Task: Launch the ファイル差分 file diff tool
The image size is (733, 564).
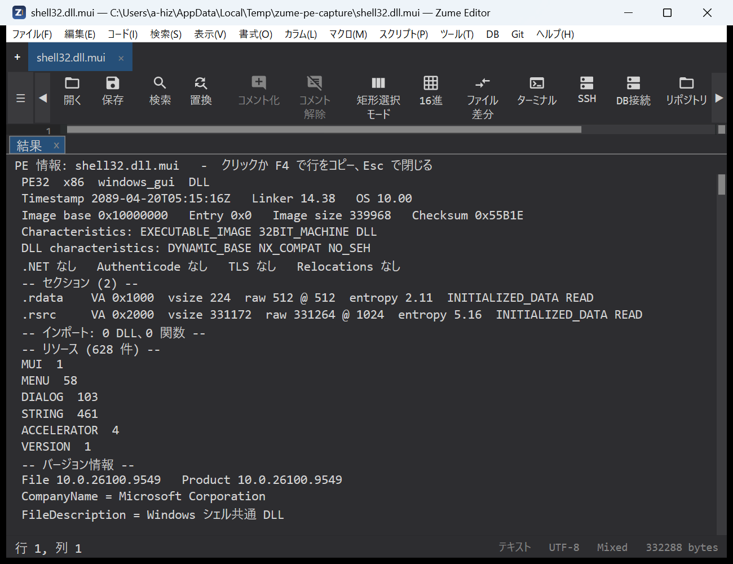Action: click(x=483, y=98)
